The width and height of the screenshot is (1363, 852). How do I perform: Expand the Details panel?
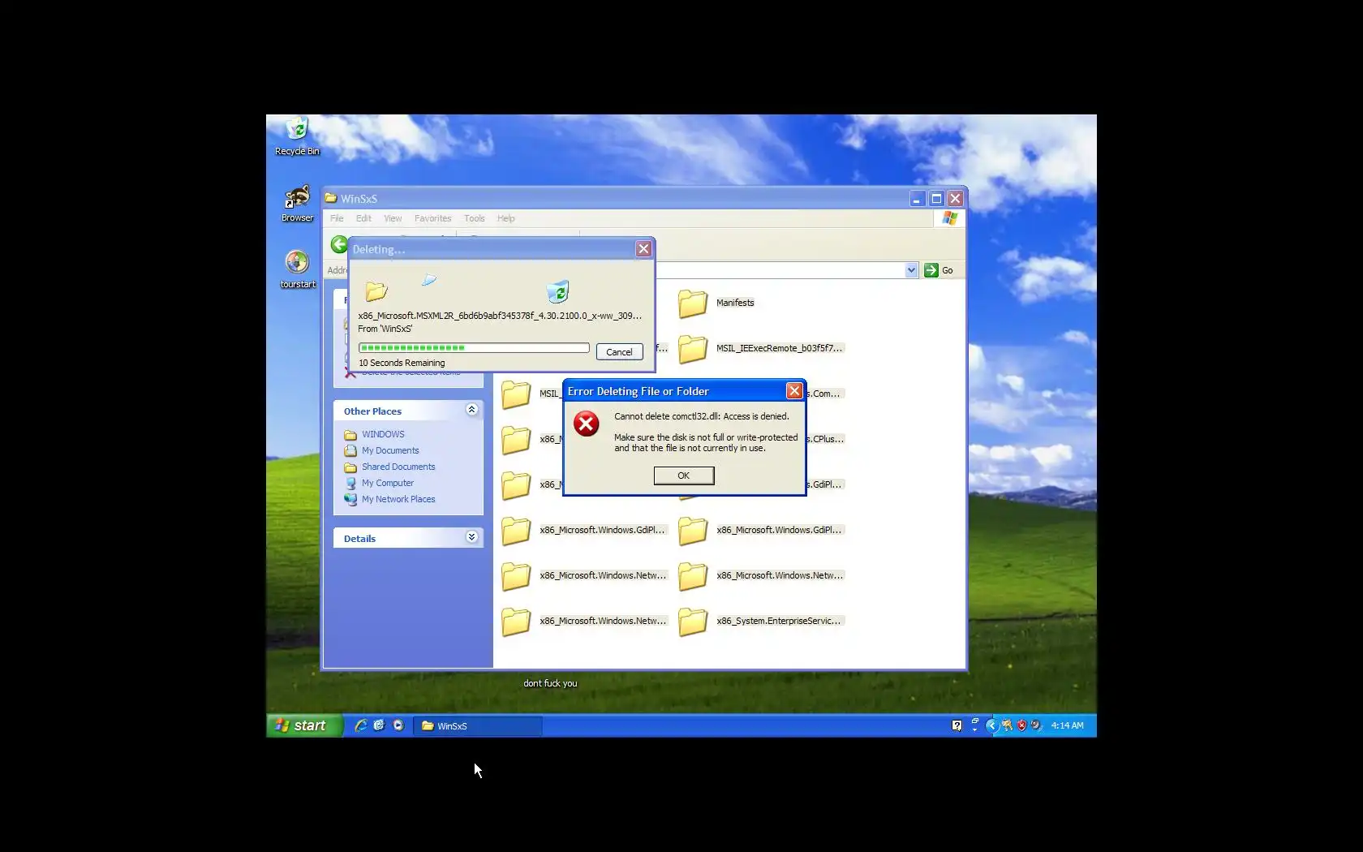471,537
